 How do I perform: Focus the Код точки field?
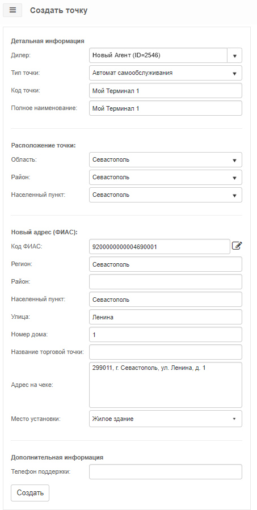tap(166, 91)
